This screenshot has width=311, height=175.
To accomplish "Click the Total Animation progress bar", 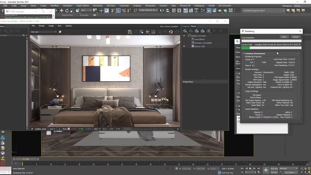I will click(271, 41).
